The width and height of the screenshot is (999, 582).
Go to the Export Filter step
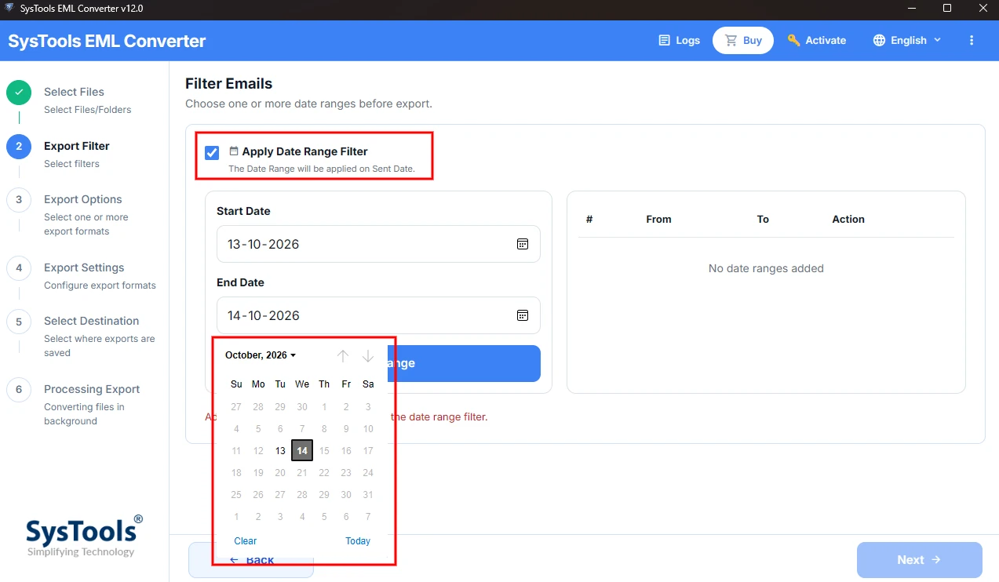point(77,154)
